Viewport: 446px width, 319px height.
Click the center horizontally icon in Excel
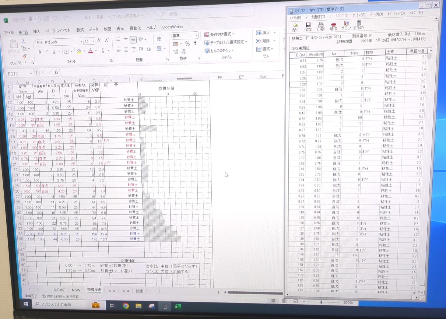coord(126,49)
